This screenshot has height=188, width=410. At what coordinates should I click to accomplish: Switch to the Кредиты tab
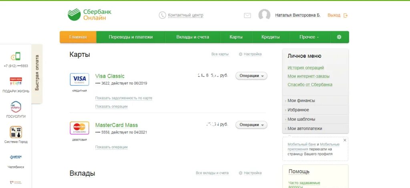click(271, 37)
